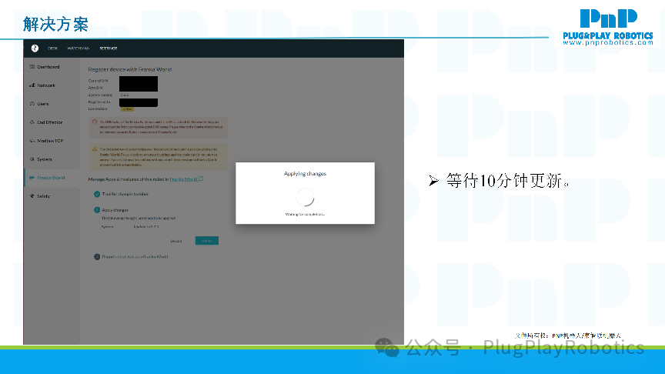This screenshot has height=374, width=665.
Task: Click the System gear icon in the sidebar
Action: point(32,159)
